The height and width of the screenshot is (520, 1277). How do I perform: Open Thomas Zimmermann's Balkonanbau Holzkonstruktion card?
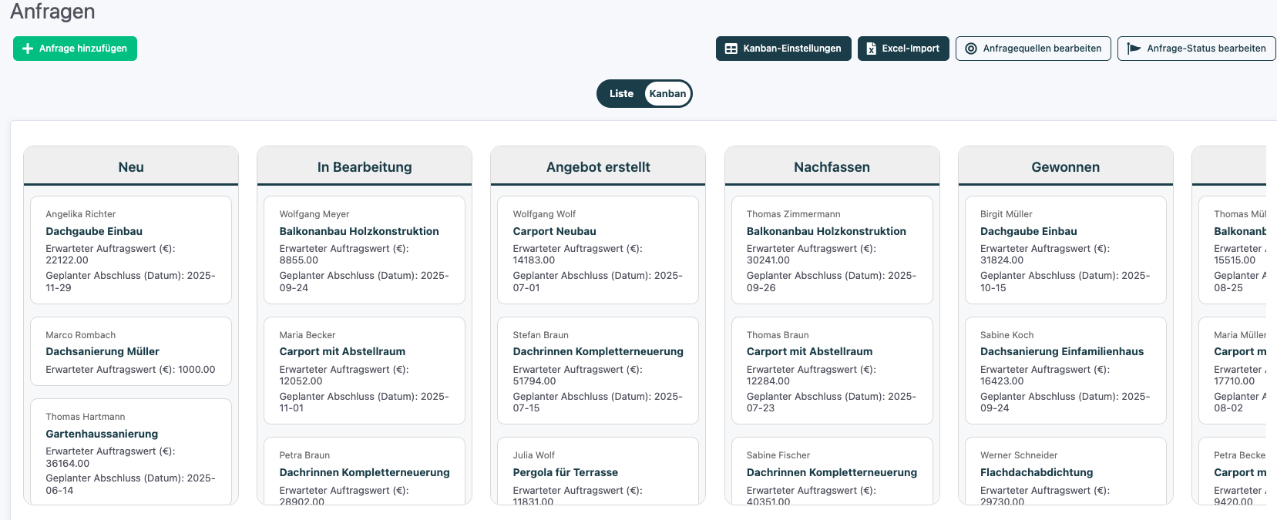832,250
